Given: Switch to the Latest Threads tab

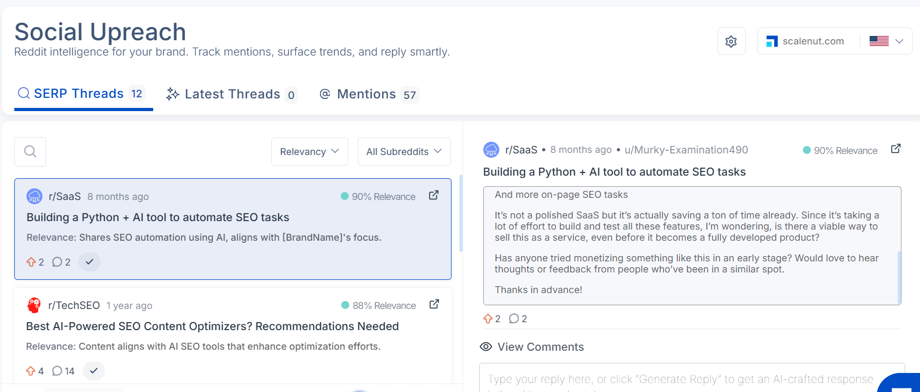Looking at the screenshot, I should (x=231, y=94).
